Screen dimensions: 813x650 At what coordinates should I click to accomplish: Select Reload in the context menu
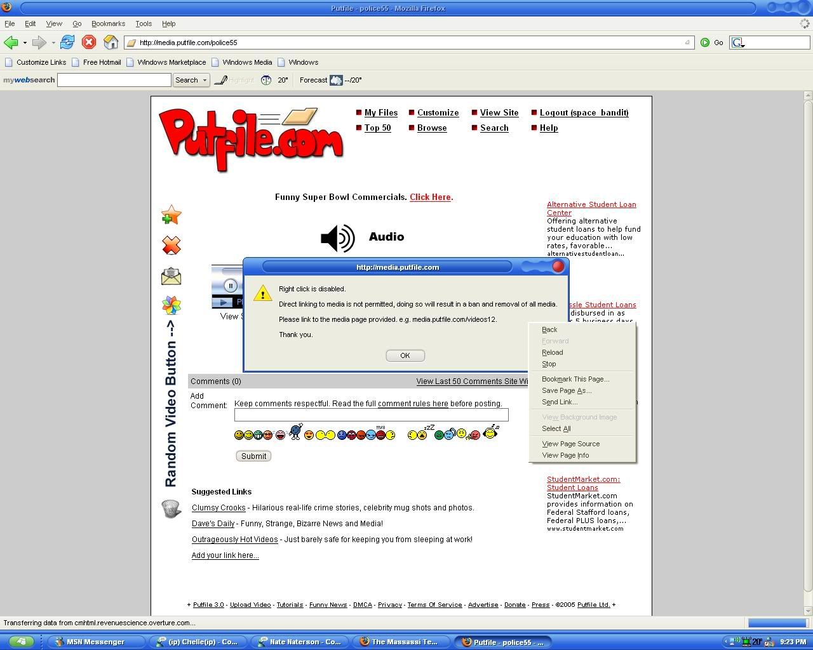[582, 352]
